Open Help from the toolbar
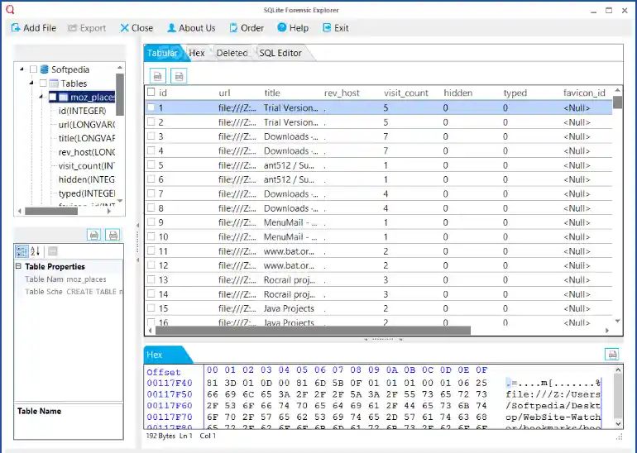 click(293, 28)
